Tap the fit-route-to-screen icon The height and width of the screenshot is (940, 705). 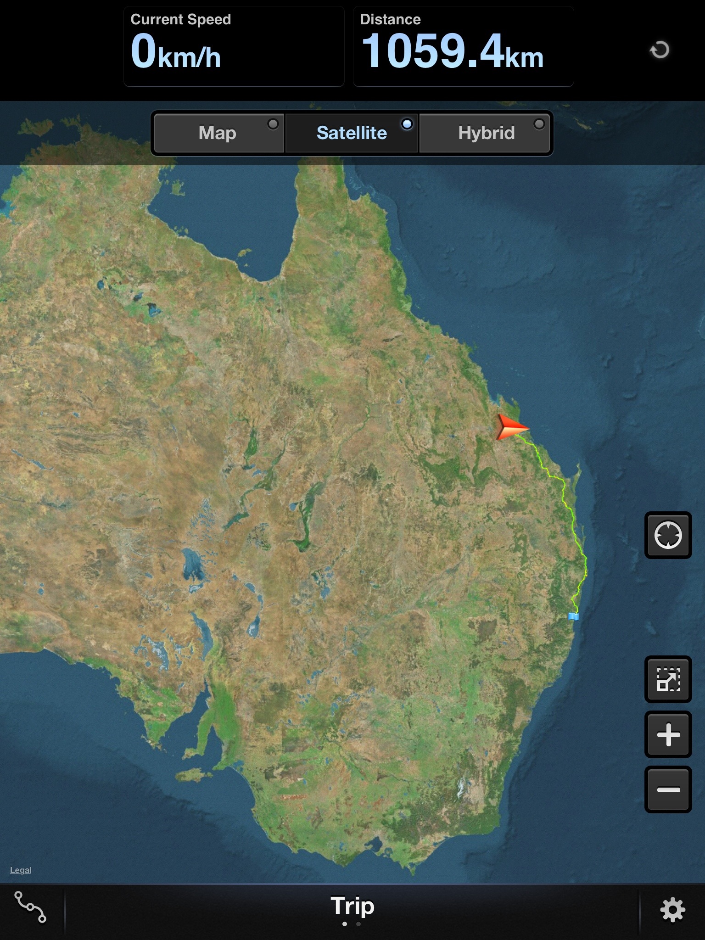[x=668, y=679]
